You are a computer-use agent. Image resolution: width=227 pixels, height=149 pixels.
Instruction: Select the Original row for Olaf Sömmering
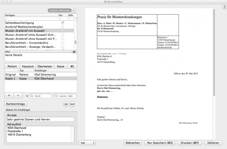click(41, 75)
